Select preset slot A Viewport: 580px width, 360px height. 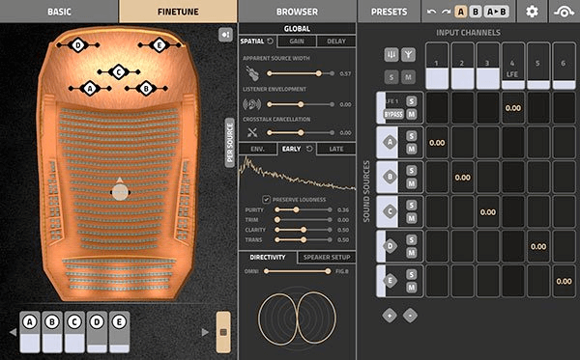pos(461,12)
